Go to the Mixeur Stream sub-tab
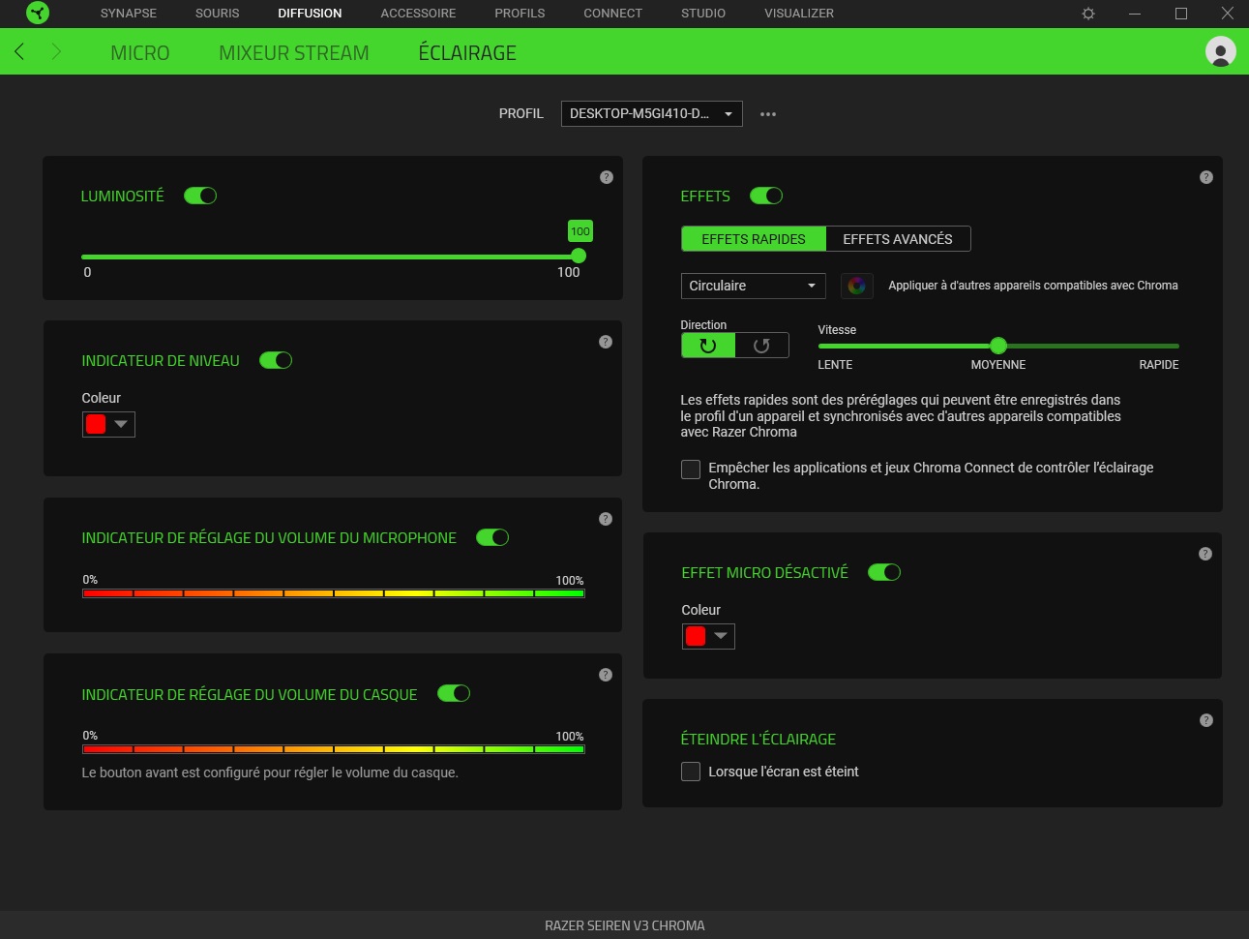Image resolution: width=1249 pixels, height=939 pixels. (294, 53)
